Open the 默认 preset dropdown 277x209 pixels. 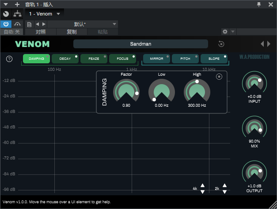click(x=83, y=24)
